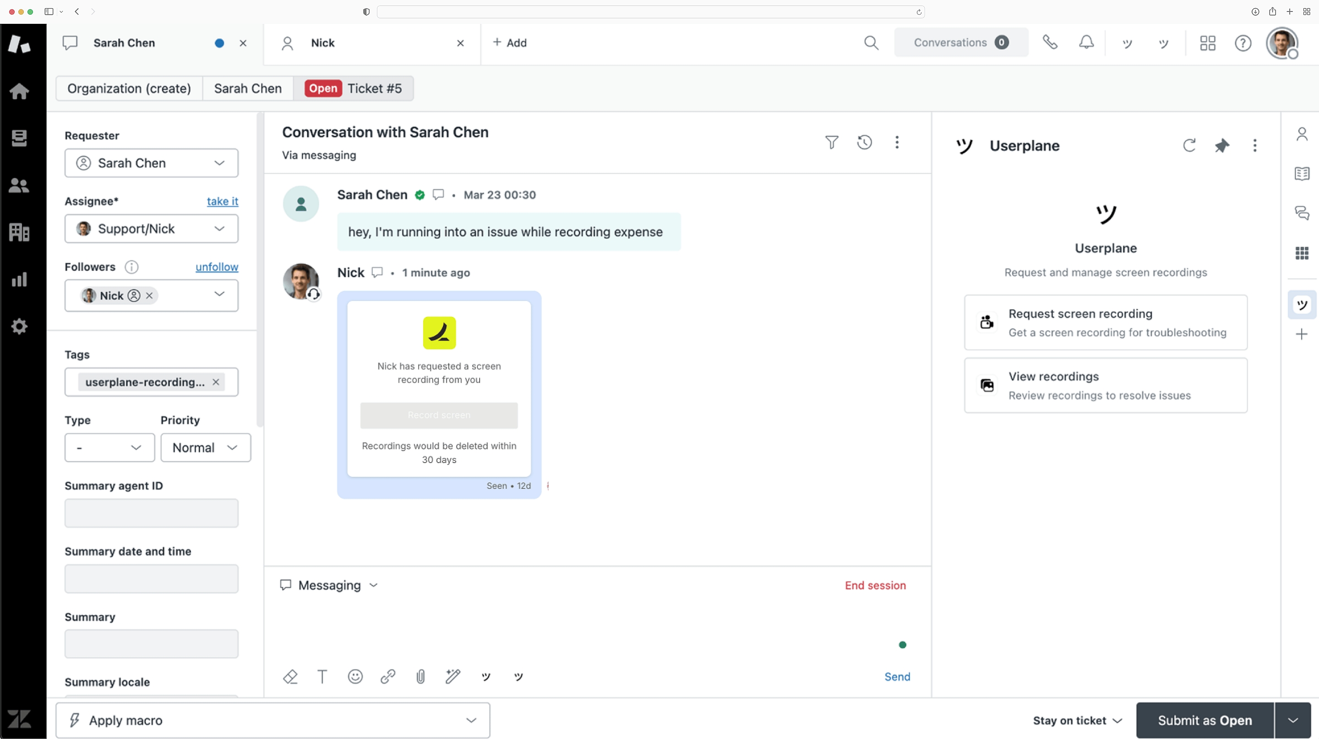This screenshot has height=742, width=1319.
Task: Click the 'take it' assignee link
Action: pyautogui.click(x=222, y=201)
